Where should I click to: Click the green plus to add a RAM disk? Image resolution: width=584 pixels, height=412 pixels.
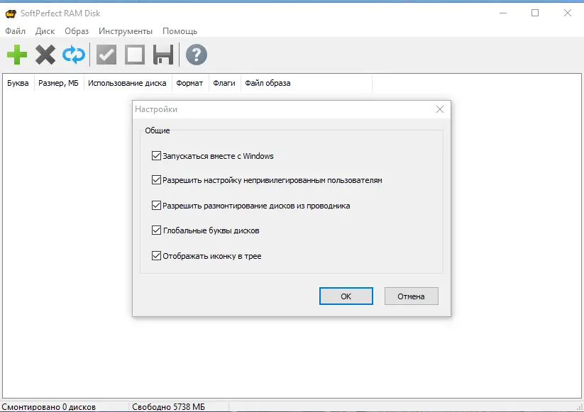coord(16,55)
